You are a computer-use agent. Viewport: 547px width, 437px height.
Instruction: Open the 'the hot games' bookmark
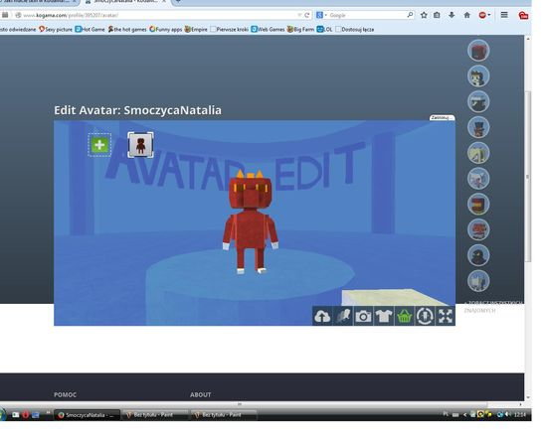(127, 29)
